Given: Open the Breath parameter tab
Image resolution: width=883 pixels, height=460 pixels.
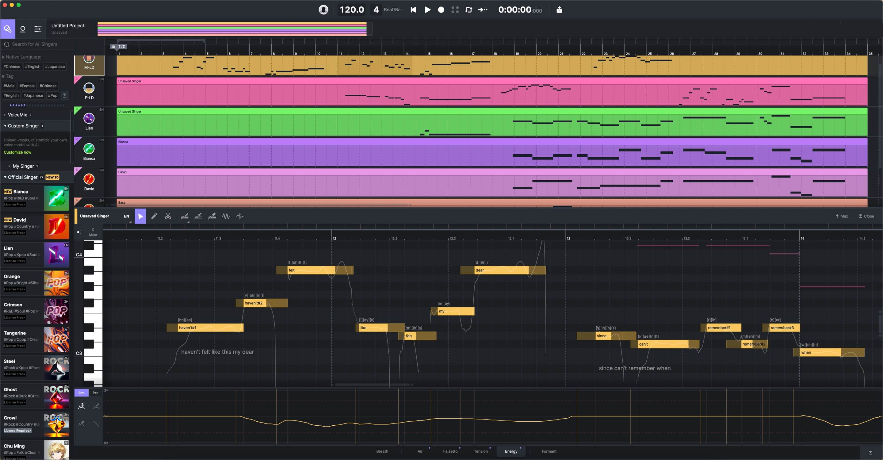Looking at the screenshot, I should coord(382,451).
